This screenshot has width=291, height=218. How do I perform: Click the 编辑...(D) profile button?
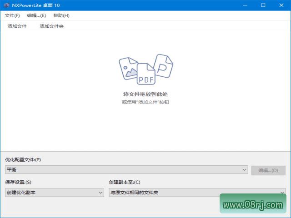click(268, 170)
